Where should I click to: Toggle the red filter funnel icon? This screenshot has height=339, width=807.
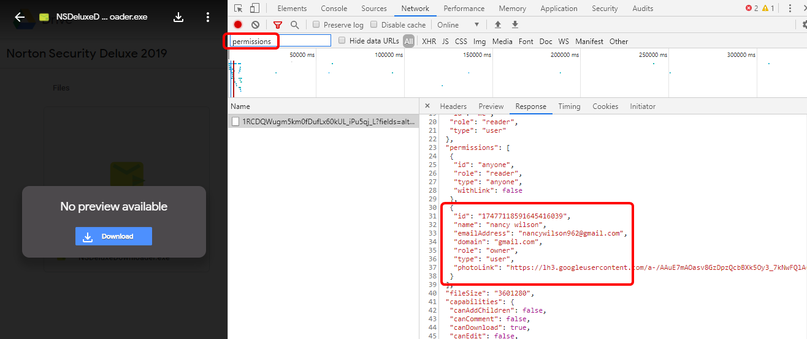[x=278, y=24]
